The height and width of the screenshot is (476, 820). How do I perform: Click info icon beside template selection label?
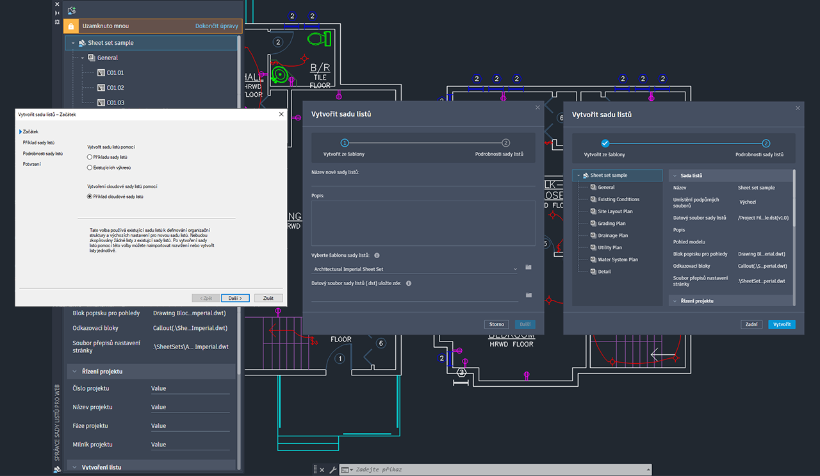377,255
